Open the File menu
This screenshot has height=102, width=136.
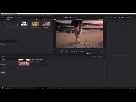9,15
